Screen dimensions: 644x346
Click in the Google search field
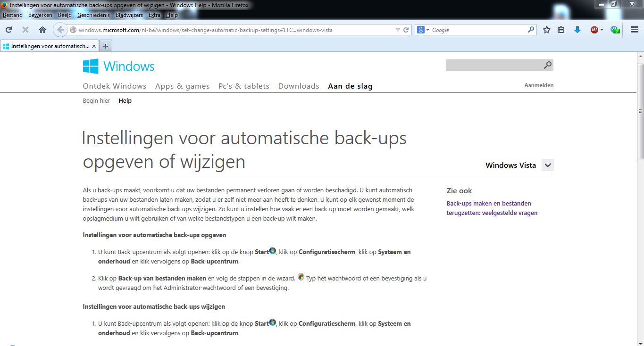[x=477, y=30]
